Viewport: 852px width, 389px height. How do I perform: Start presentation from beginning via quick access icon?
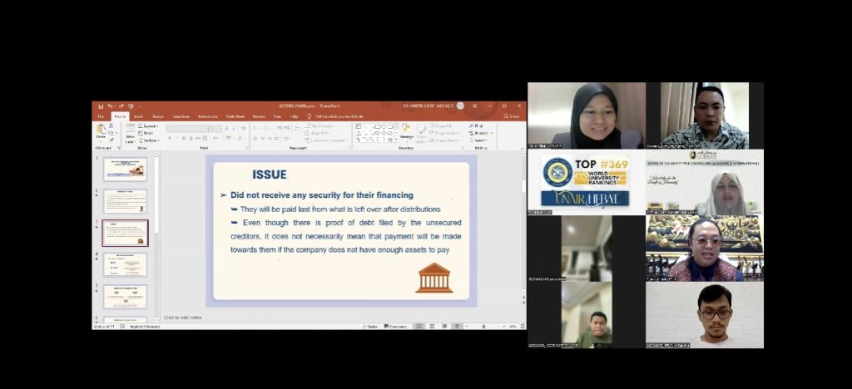(131, 106)
